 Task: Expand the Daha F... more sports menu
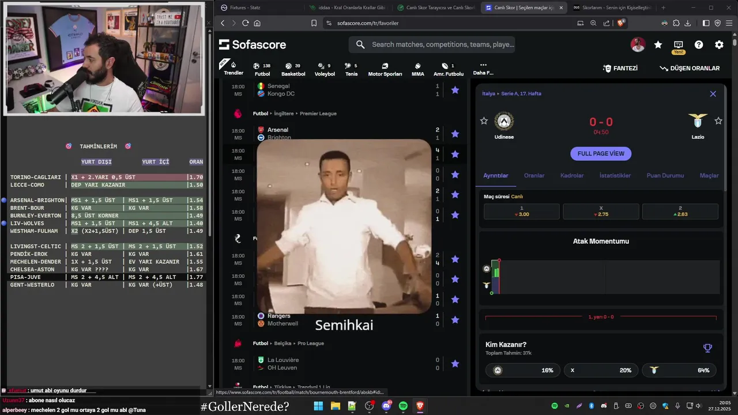pyautogui.click(x=483, y=69)
